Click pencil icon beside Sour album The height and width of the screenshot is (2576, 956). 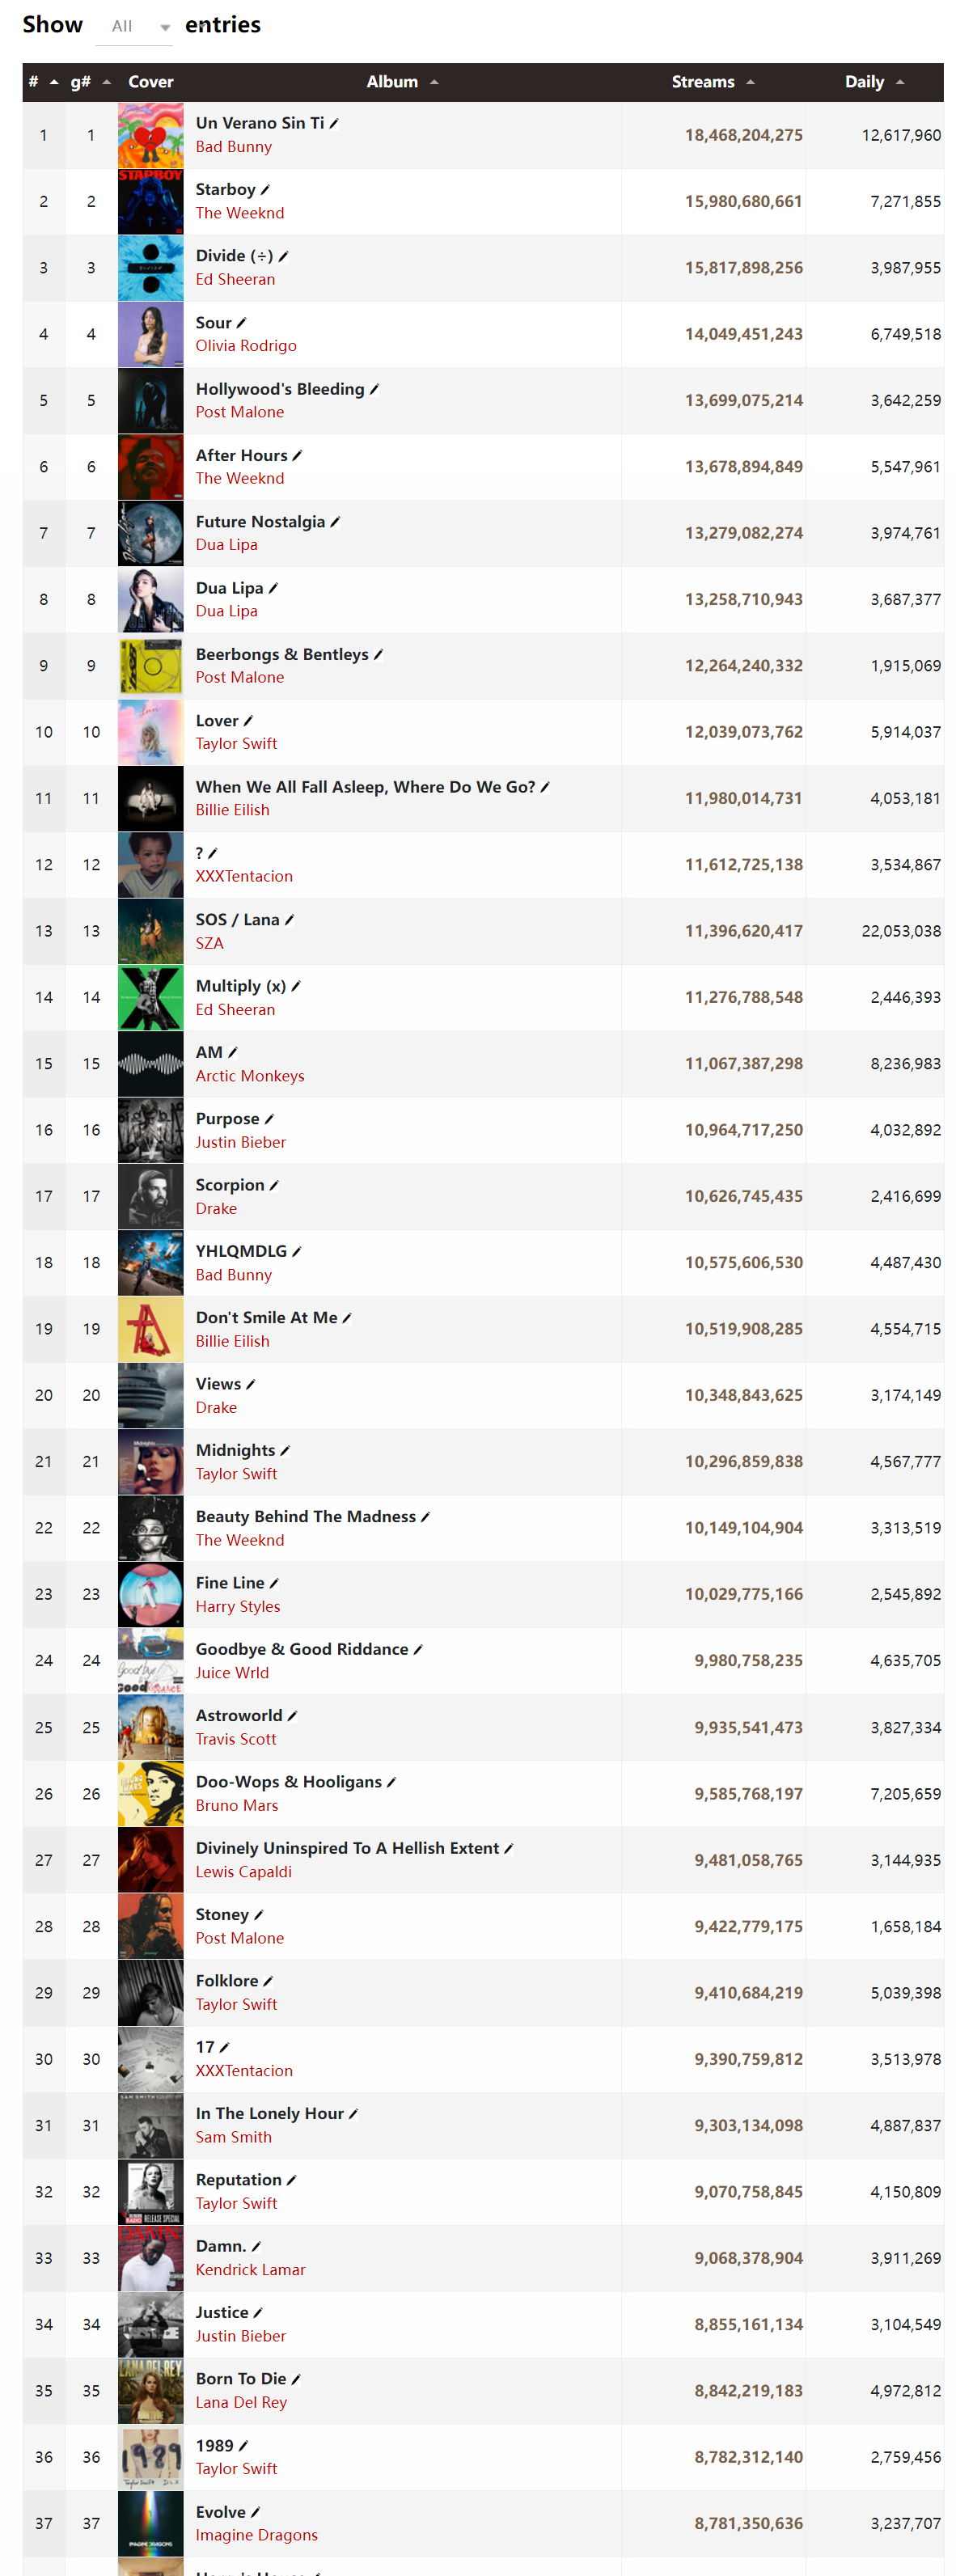point(241,323)
